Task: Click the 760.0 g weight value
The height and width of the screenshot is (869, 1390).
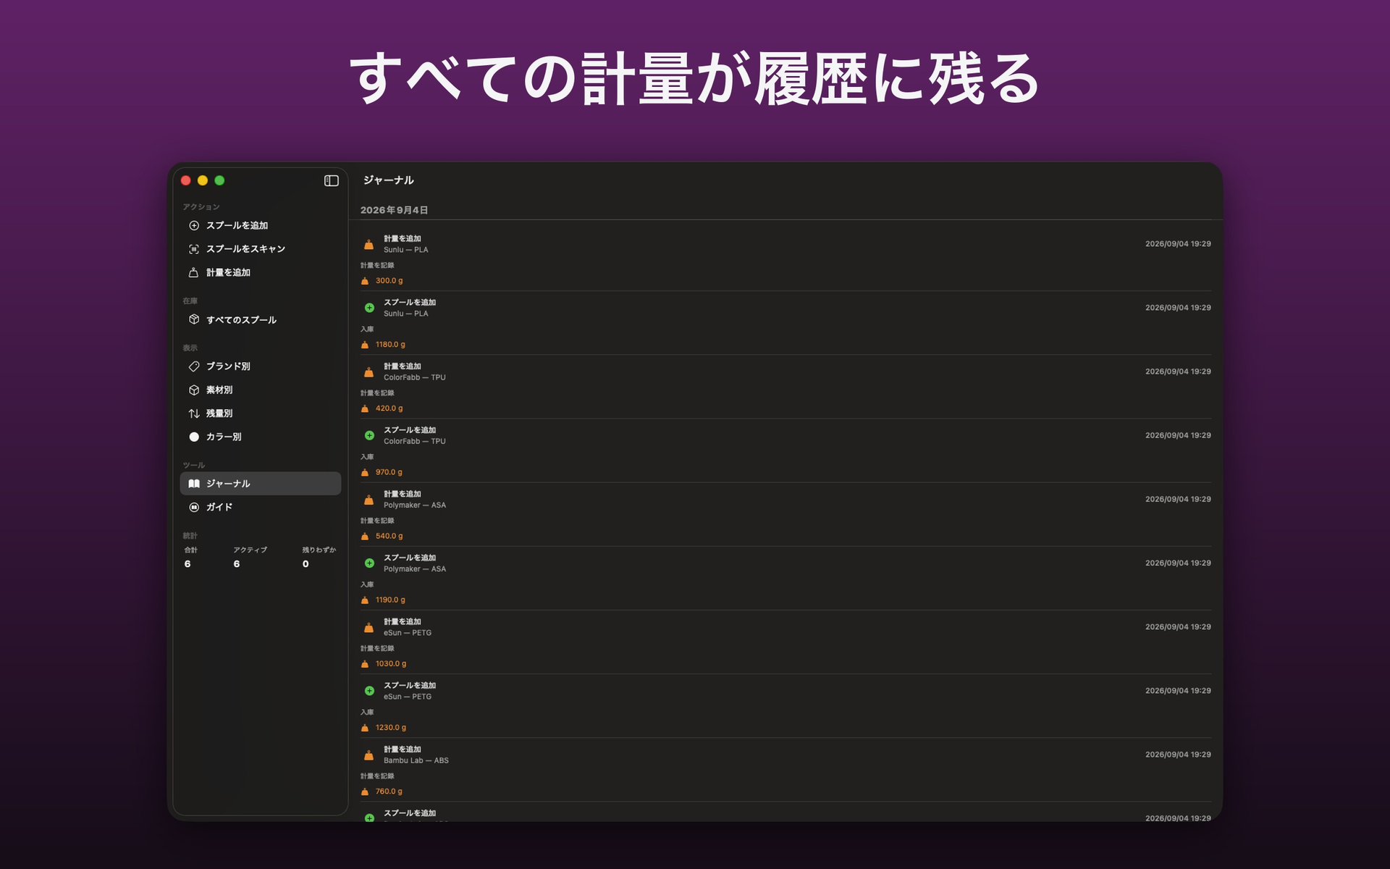Action: click(x=389, y=792)
